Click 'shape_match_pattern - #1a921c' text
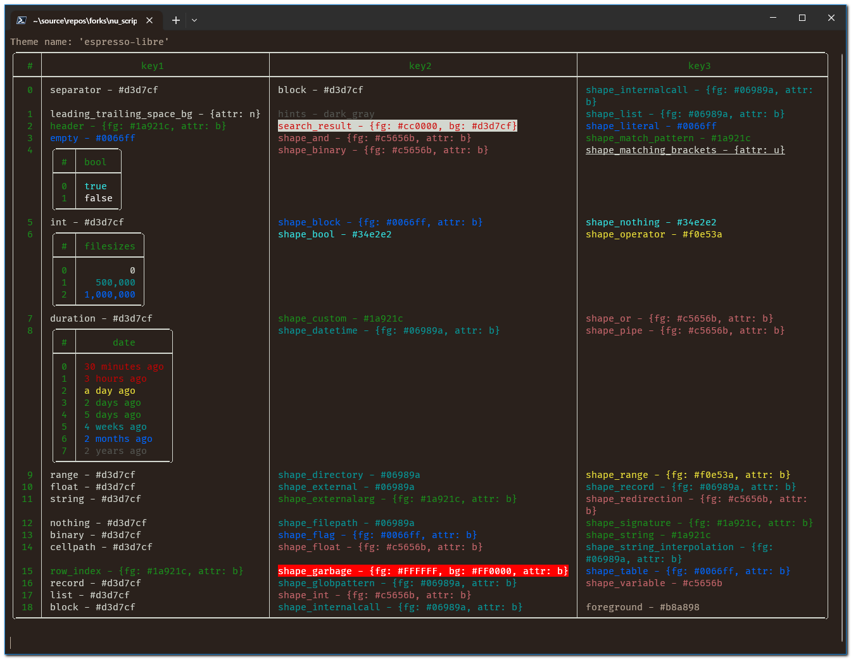Viewport: 851px width, 659px height. 668,138
